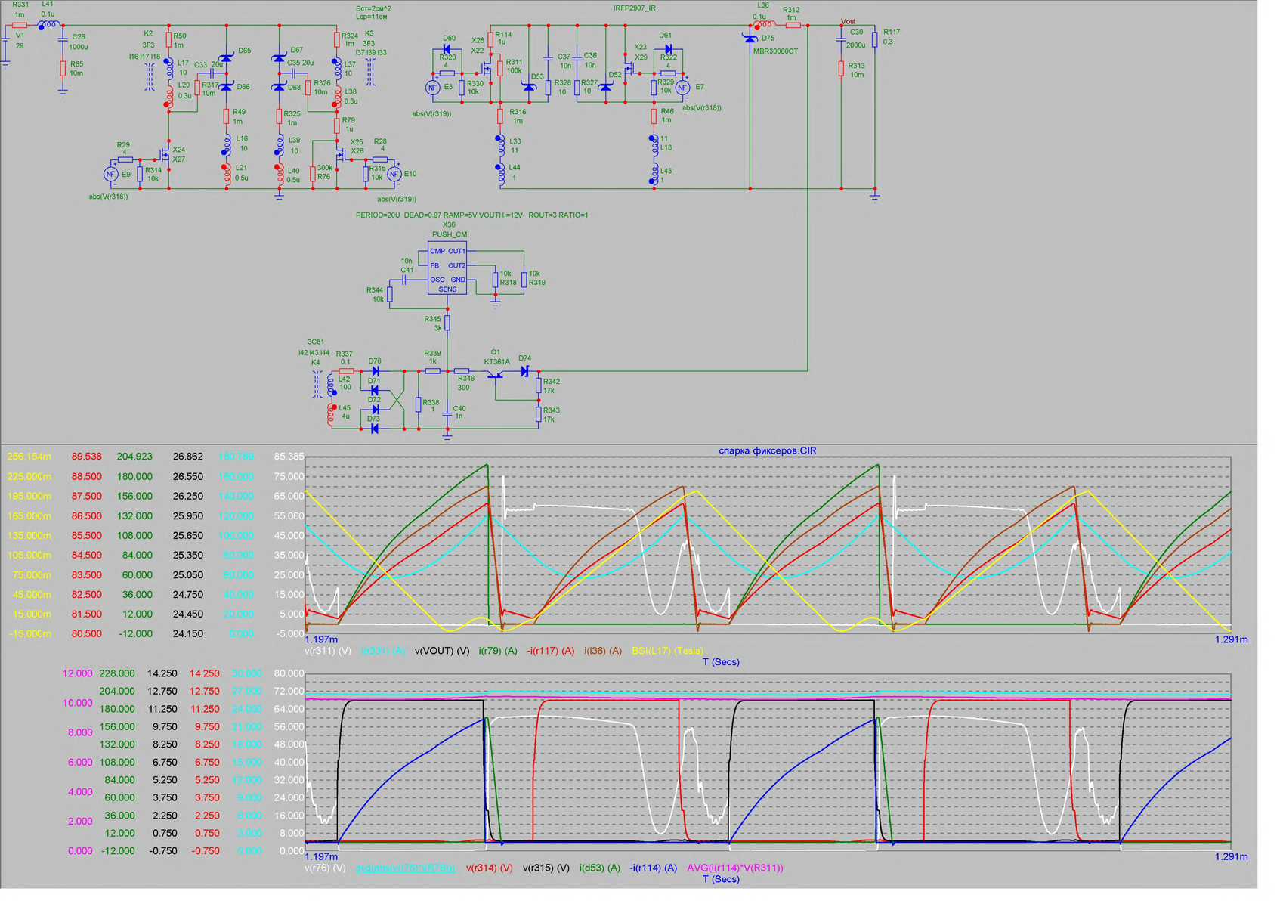Click diode D70 in the rectifier bridge
The image size is (1283, 907).
pos(375,371)
